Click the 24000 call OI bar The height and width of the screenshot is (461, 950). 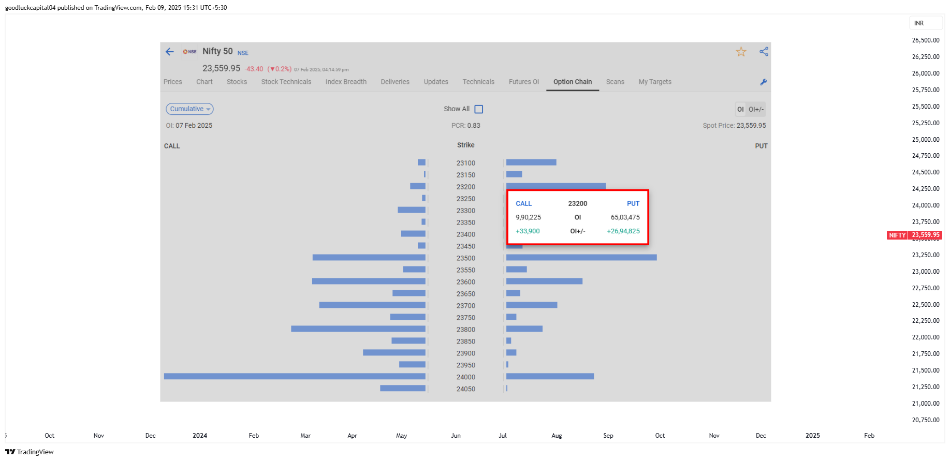295,377
